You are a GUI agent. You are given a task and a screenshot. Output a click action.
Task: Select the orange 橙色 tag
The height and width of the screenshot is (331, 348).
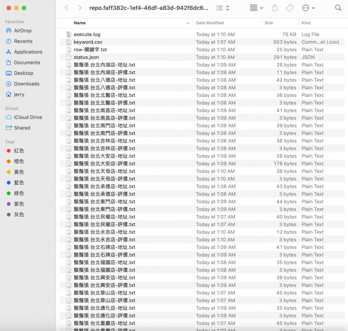(15, 161)
